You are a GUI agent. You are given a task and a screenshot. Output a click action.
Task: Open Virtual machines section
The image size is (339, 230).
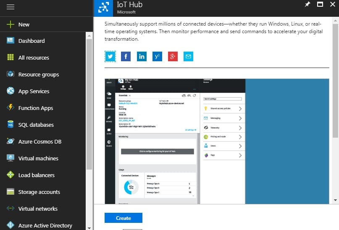pyautogui.click(x=38, y=158)
